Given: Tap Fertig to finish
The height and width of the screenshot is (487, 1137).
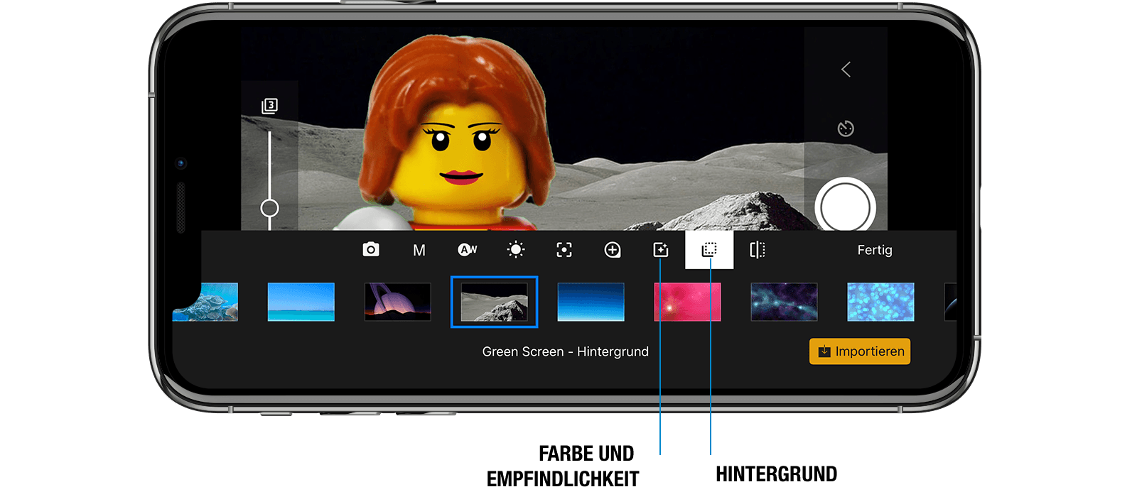Looking at the screenshot, I should tap(875, 250).
